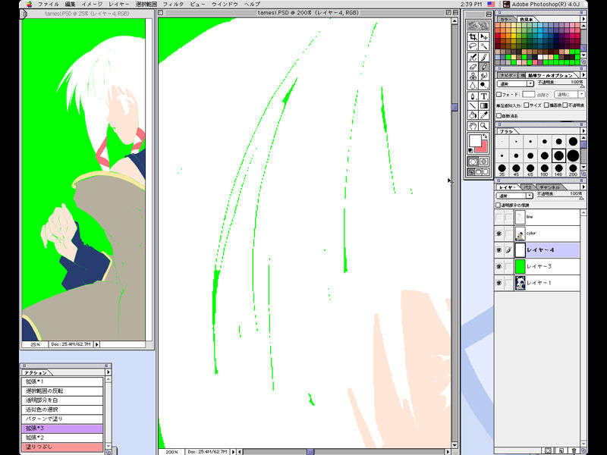Open the イメージ (Image) menu
Viewport: 607px width, 455px height.
pos(92,4)
